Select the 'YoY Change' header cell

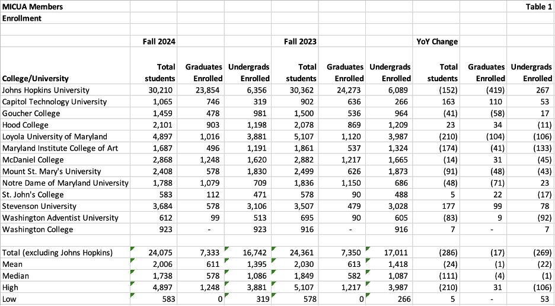point(437,42)
